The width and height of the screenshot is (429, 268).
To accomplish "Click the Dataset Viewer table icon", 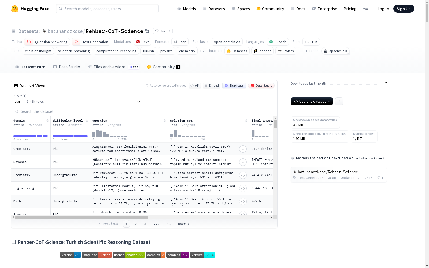I will tap(16, 86).
